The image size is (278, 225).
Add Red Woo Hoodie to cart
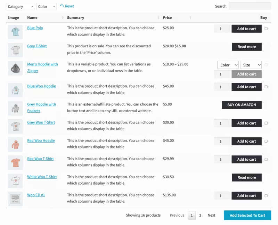[247, 141]
